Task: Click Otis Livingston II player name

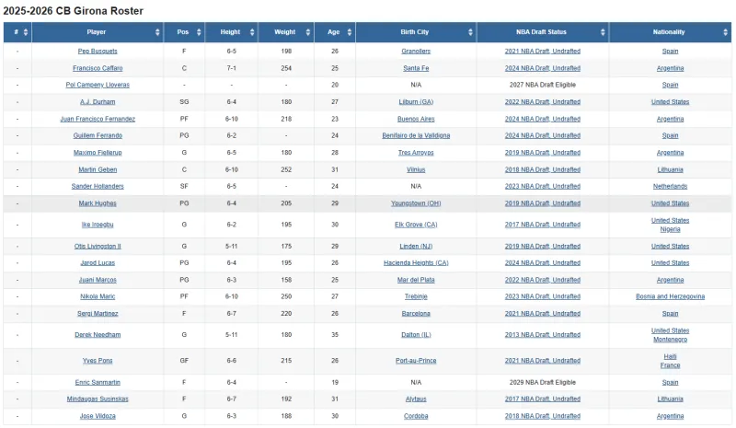Action: click(98, 247)
